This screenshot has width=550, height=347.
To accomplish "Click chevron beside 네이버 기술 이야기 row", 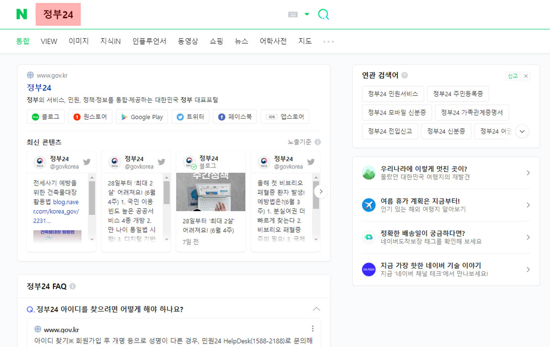I will [528, 270].
